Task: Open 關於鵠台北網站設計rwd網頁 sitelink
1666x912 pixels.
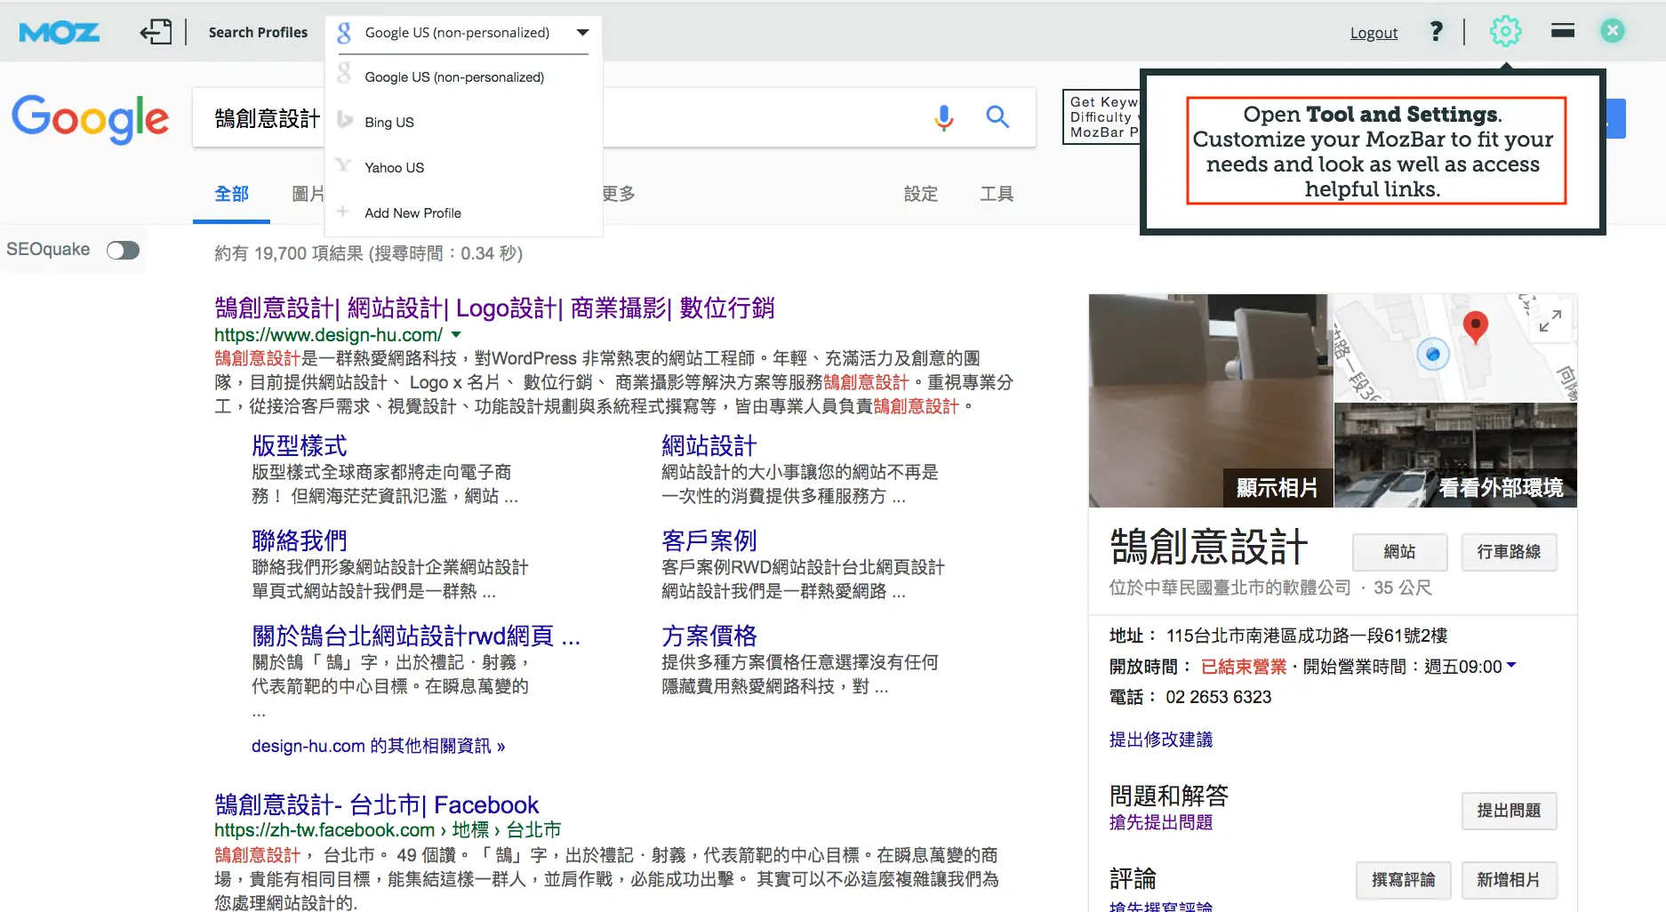Action: pyautogui.click(x=416, y=636)
